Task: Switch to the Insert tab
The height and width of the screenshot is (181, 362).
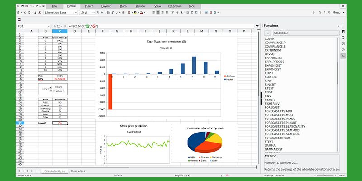Action: pyautogui.click(x=89, y=6)
